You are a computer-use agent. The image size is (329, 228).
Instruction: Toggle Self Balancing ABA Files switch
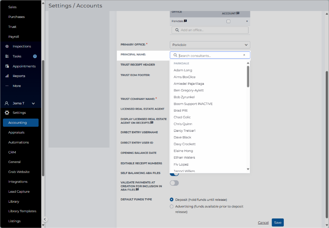[x=174, y=174]
